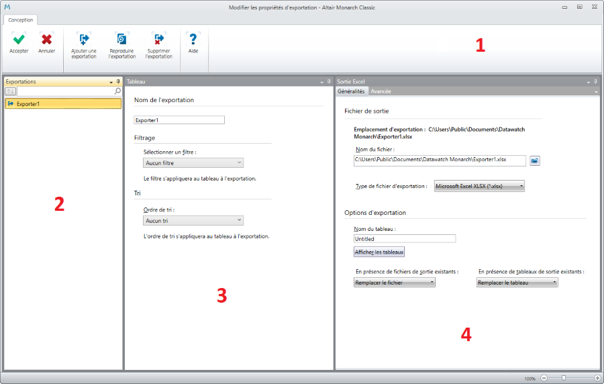604x384 pixels.
Task: Click the Emplacement d'exportation path text
Action: click(440, 133)
